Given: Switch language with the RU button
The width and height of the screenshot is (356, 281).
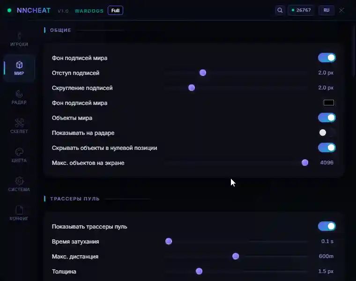Looking at the screenshot, I should [x=326, y=10].
